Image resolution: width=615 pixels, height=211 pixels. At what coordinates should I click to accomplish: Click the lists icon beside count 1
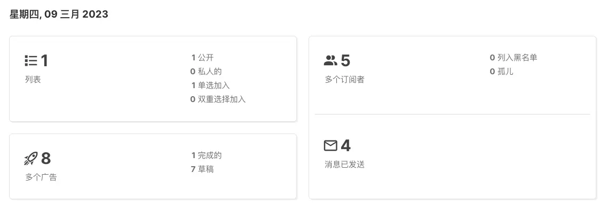(31, 61)
